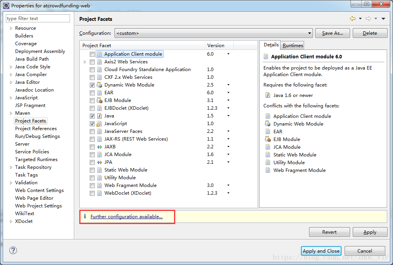Image resolution: width=393 pixels, height=265 pixels.
Task: Click the help question mark icon
Action: coord(13,250)
